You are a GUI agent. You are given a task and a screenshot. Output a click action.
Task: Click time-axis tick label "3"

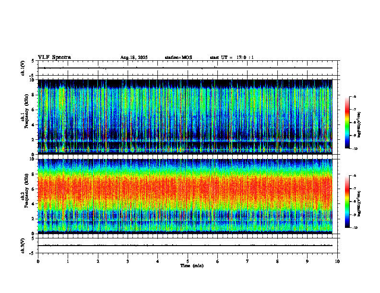pyautogui.click(x=128, y=261)
